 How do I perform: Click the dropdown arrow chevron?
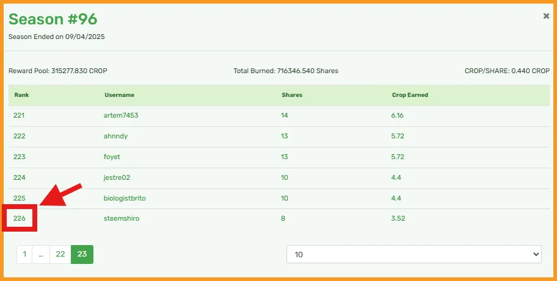coord(536,254)
